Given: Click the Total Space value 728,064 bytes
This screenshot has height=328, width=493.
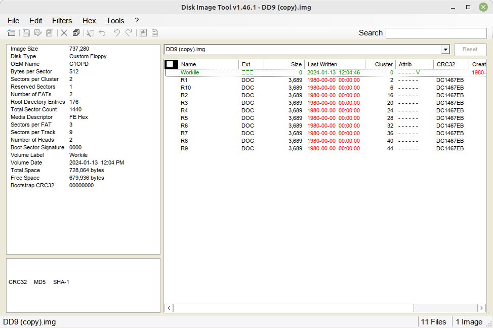Looking at the screenshot, I should coord(87,170).
